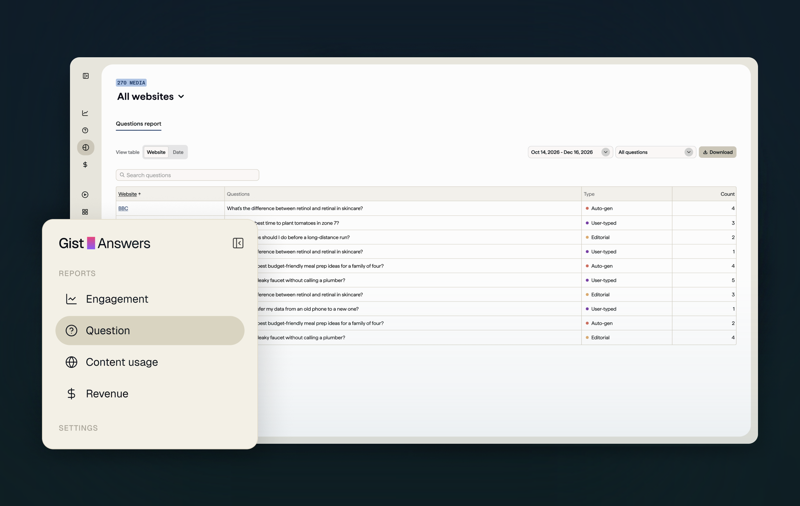Open the date range dropdown
The height and width of the screenshot is (506, 800).
click(570, 152)
